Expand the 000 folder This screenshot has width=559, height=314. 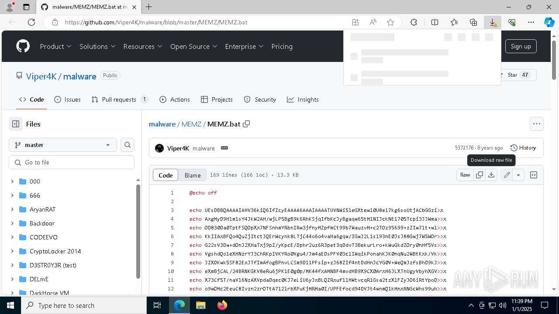click(12, 181)
